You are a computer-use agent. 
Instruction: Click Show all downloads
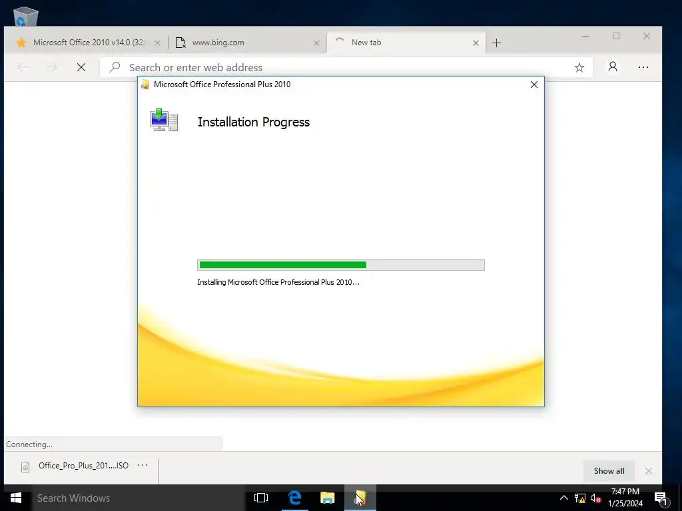609,471
